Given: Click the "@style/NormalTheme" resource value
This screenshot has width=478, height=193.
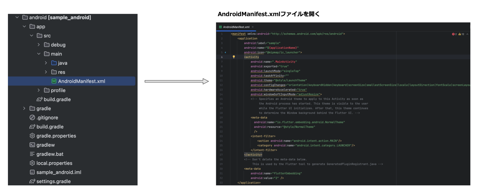Looking at the screenshot, I should (x=299, y=127).
